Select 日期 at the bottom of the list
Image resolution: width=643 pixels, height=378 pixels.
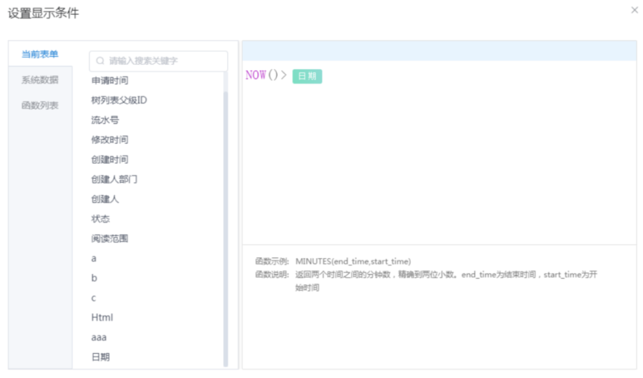click(x=100, y=357)
